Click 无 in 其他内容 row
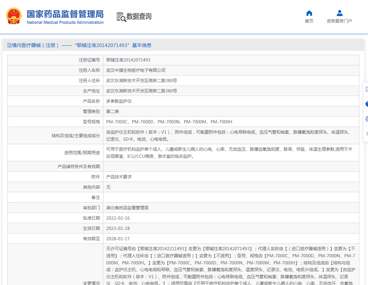Image resolution: width=368 pixels, height=285 pixels. pos(108,187)
